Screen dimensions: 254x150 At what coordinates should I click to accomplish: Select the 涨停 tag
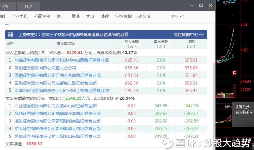tap(105, 17)
